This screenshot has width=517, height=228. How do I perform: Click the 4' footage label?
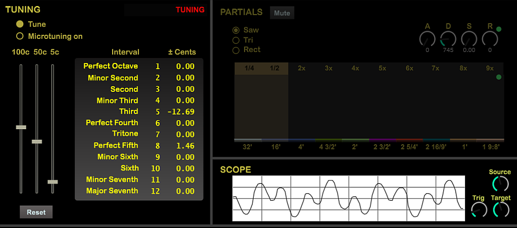coord(301,147)
